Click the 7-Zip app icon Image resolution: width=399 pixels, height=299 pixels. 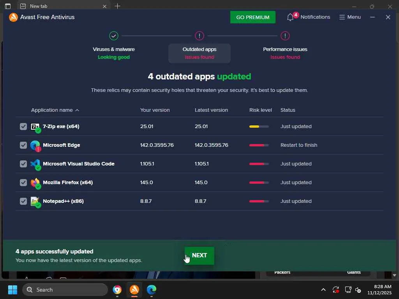coord(35,127)
